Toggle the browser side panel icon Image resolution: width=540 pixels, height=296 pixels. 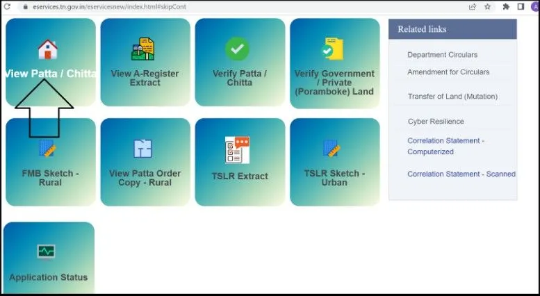(521, 6)
